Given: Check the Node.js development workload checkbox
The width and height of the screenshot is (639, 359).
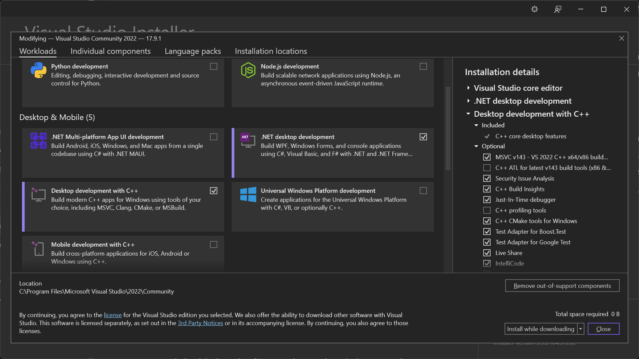Looking at the screenshot, I should pos(423,66).
